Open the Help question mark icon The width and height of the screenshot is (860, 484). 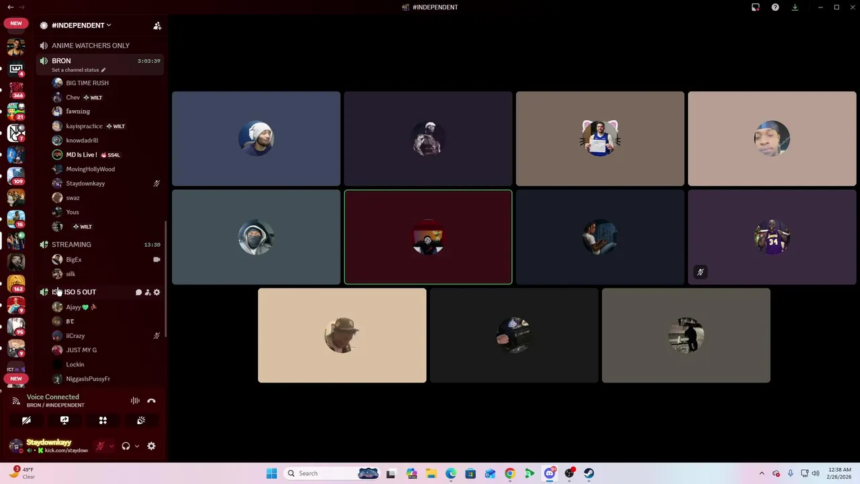pos(775,7)
